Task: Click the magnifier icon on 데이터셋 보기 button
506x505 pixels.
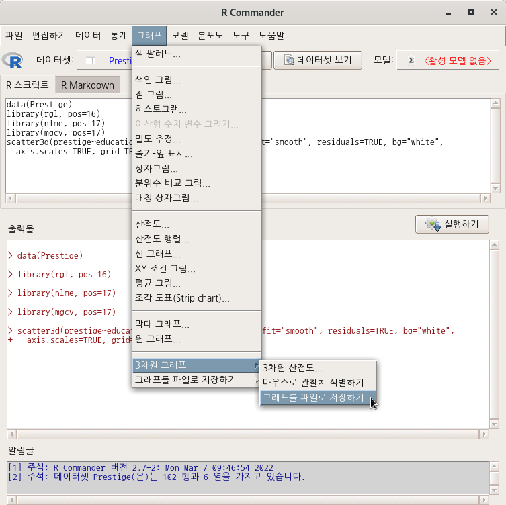Action: (289, 60)
